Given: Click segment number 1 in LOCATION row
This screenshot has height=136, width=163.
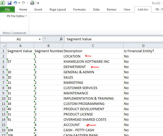Looking at the screenshot, I should pos(49,56).
